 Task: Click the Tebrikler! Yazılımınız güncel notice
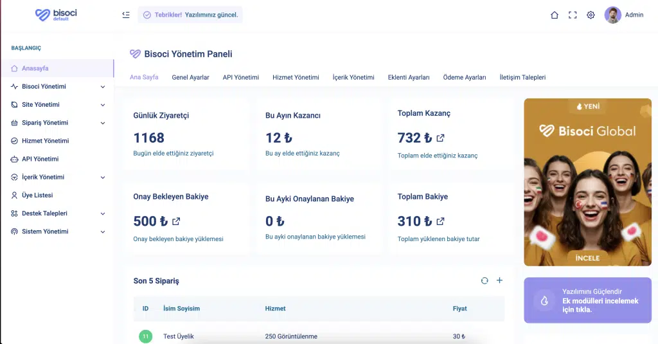[x=190, y=15]
